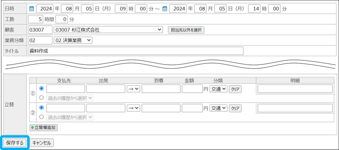Viewport: 339px width, 150px height.
Task: Select manual entry radio button in row ②
Action: pyautogui.click(x=42, y=108)
